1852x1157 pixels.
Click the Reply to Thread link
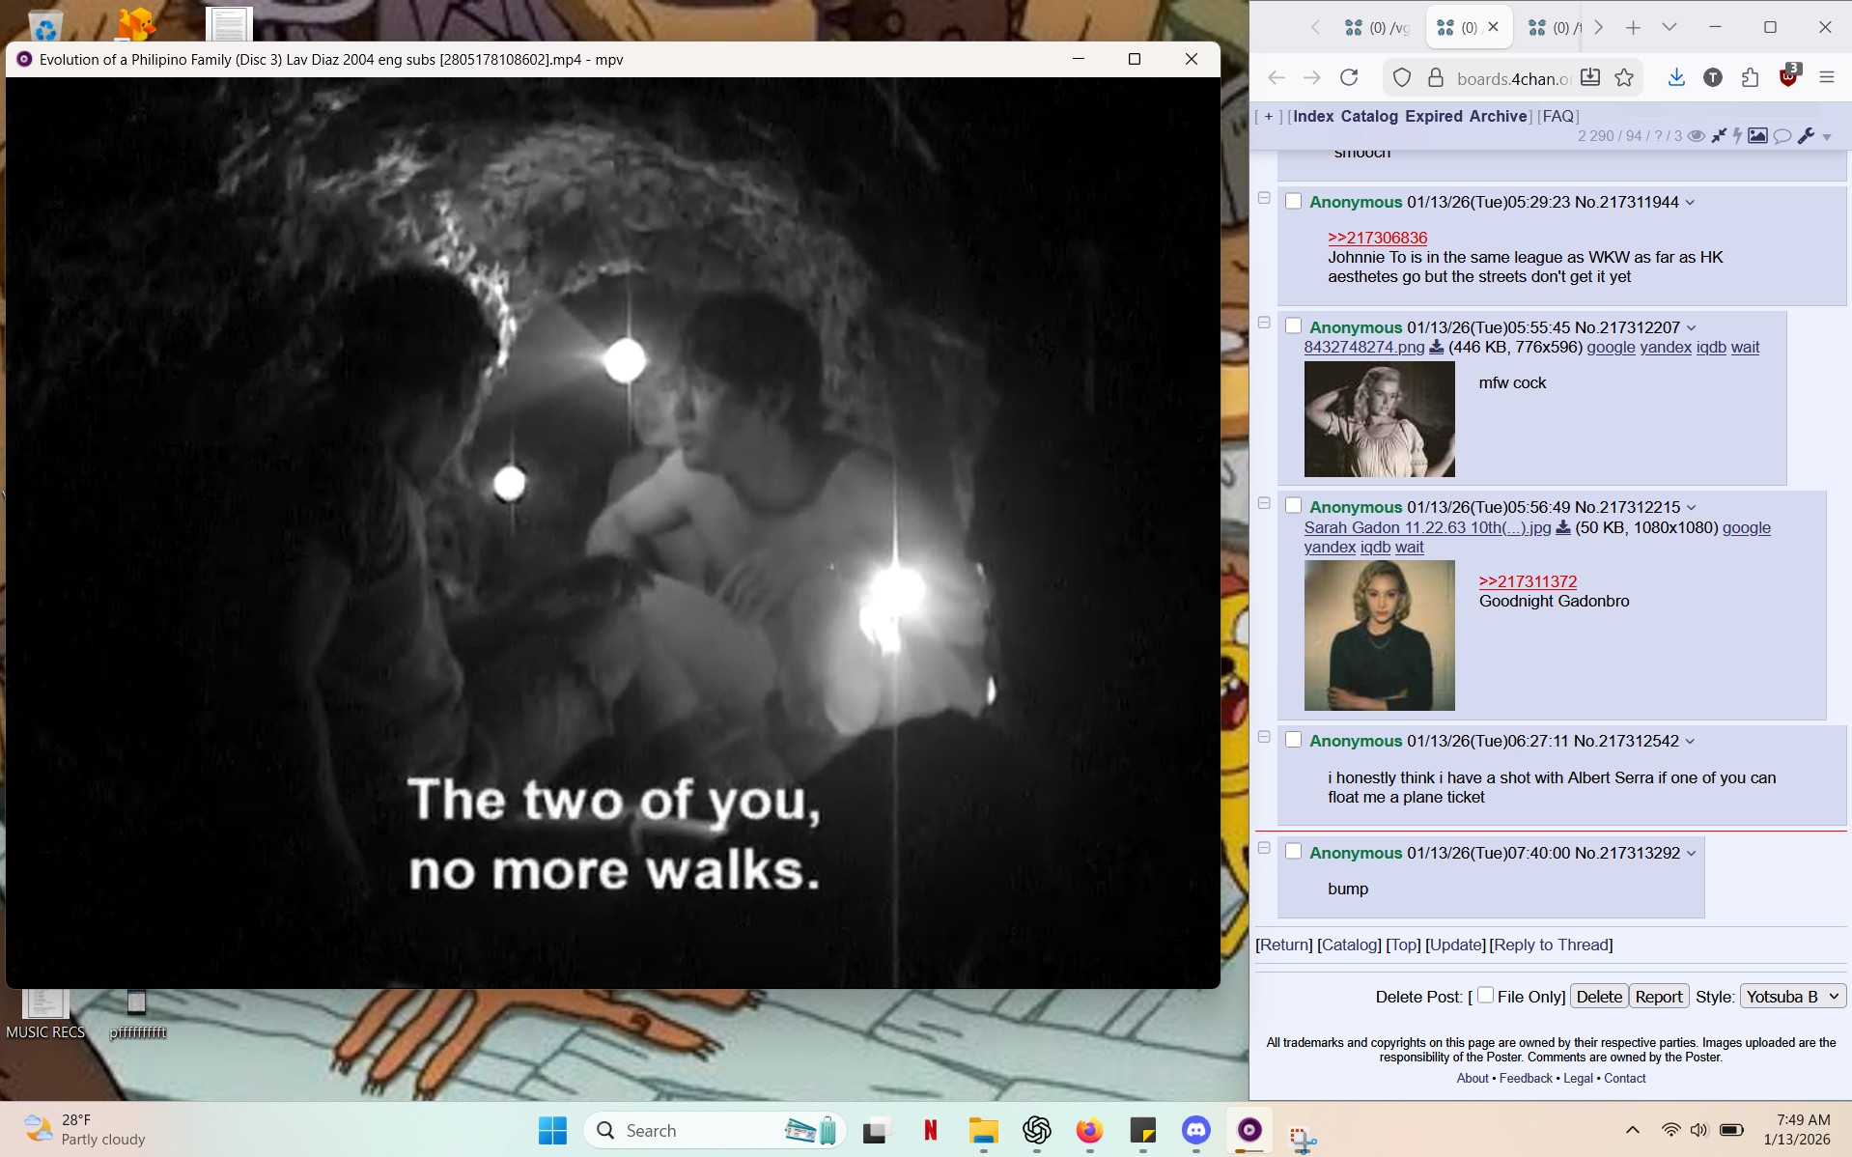[1552, 945]
